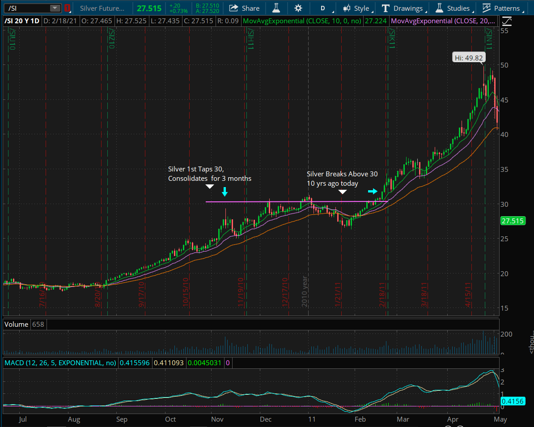Click the 12/17/10 expiration date marker

(285, 292)
